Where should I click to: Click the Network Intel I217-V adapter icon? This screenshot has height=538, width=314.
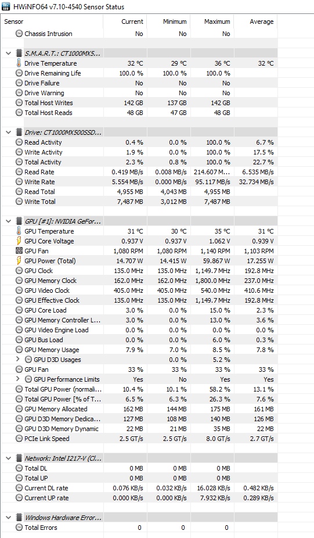[19, 458]
